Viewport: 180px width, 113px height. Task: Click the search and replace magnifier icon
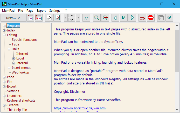pos(105,18)
